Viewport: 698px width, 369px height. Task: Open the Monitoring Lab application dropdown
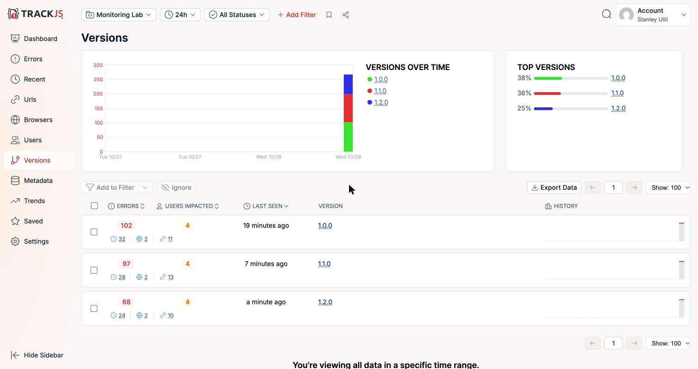(x=119, y=15)
